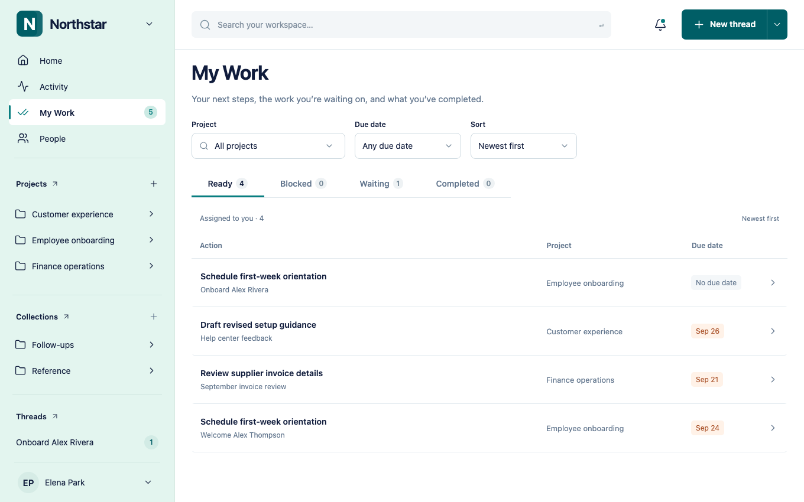Add a new project with plus icon
The width and height of the screenshot is (804, 502).
[154, 184]
